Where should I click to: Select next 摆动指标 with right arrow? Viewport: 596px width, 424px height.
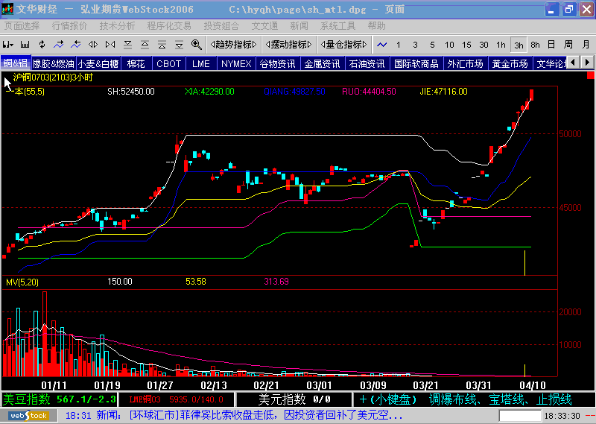click(309, 45)
